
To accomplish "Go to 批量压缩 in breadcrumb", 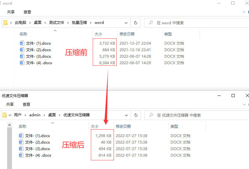I will 79,23.
